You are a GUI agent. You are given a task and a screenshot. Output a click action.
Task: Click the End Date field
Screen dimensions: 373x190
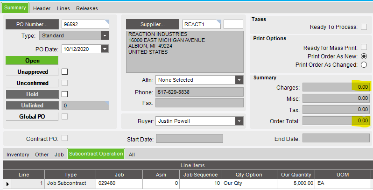coord(336,138)
